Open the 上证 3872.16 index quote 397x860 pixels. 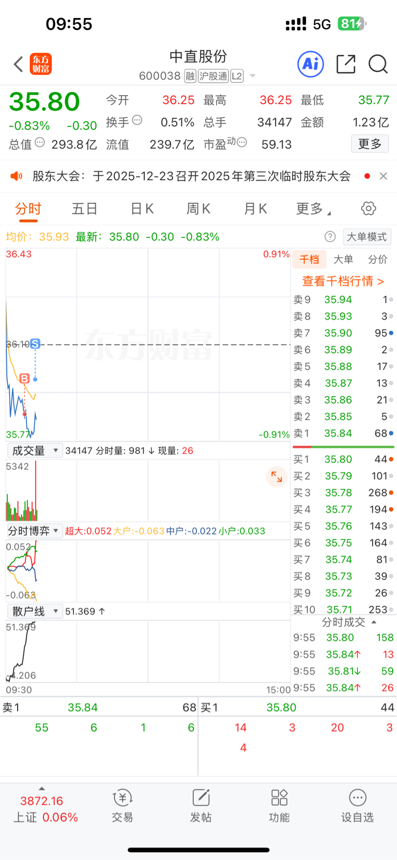coord(45,809)
